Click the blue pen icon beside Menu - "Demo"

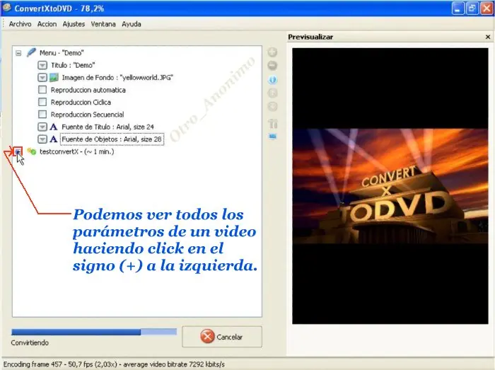(31, 52)
